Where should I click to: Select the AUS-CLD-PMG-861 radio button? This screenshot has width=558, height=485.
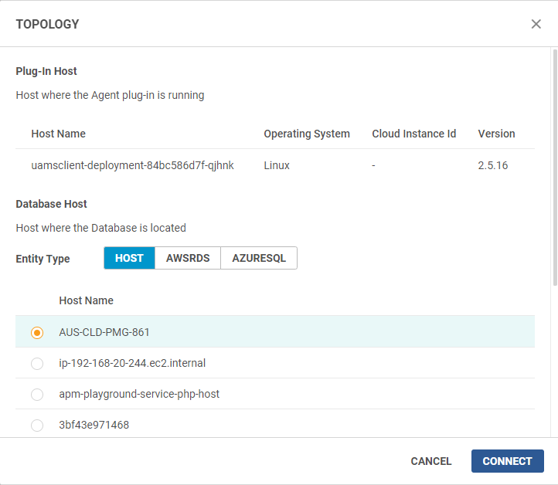[x=37, y=332]
